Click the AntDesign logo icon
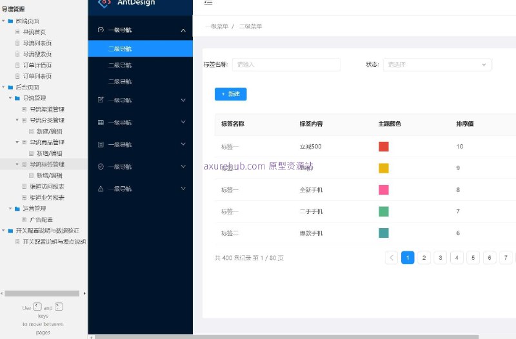Viewport: 516px width, 339px height. coord(104,3)
